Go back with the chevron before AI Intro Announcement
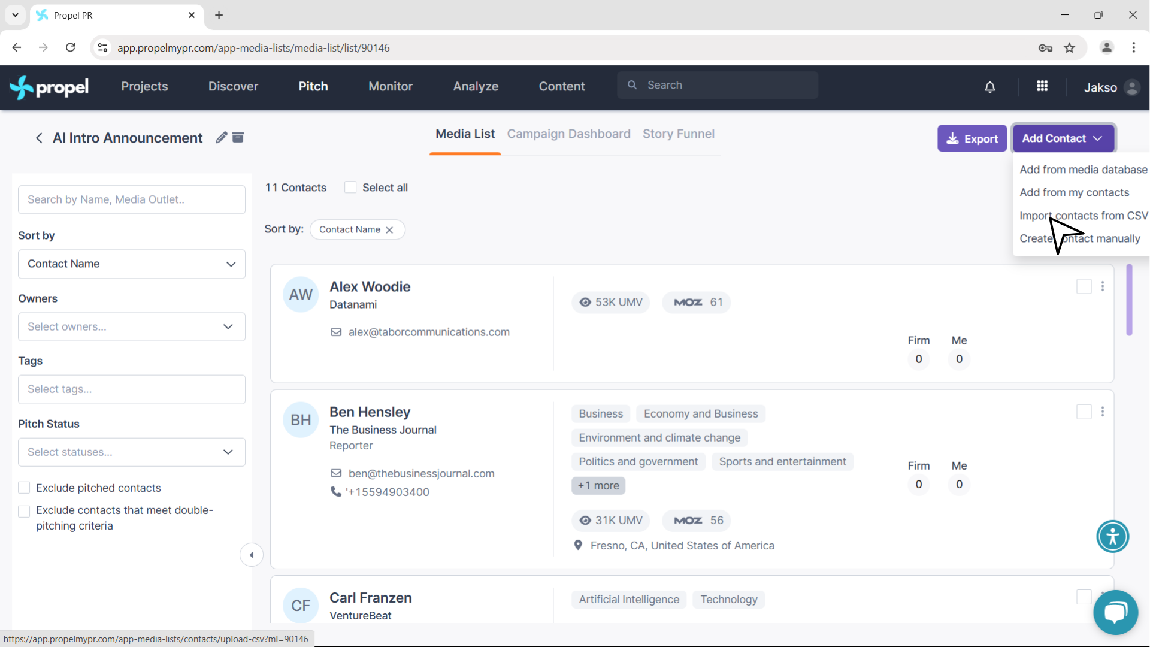The image size is (1150, 647). 39,138
